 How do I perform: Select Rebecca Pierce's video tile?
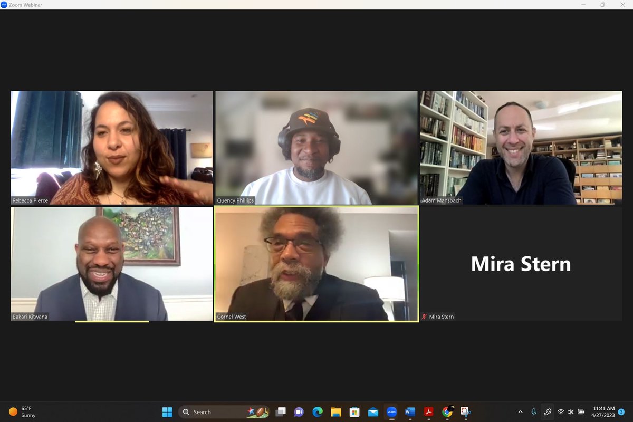coord(112,148)
